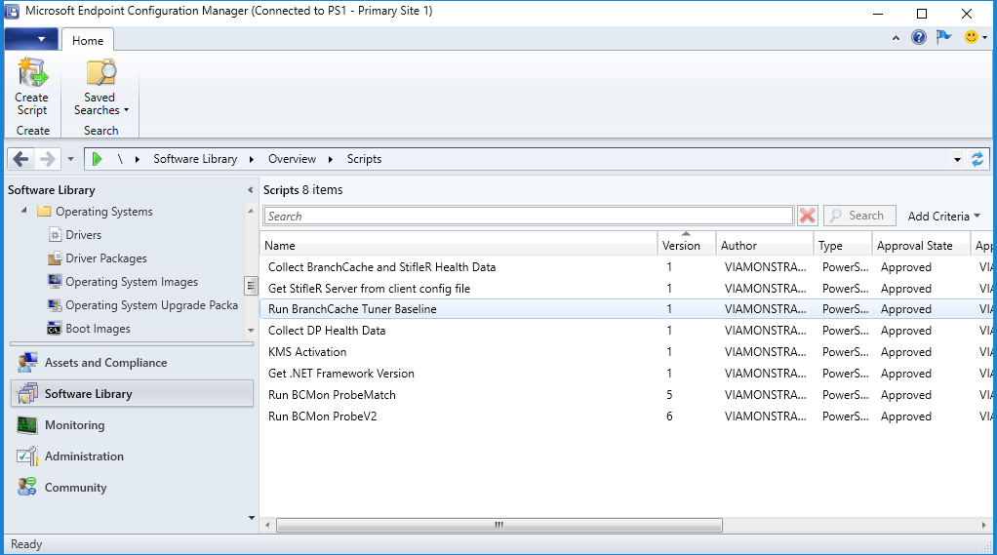Screen dimensions: 997x555
Task: Click the Administration workspace icon
Action: [x=27, y=456]
